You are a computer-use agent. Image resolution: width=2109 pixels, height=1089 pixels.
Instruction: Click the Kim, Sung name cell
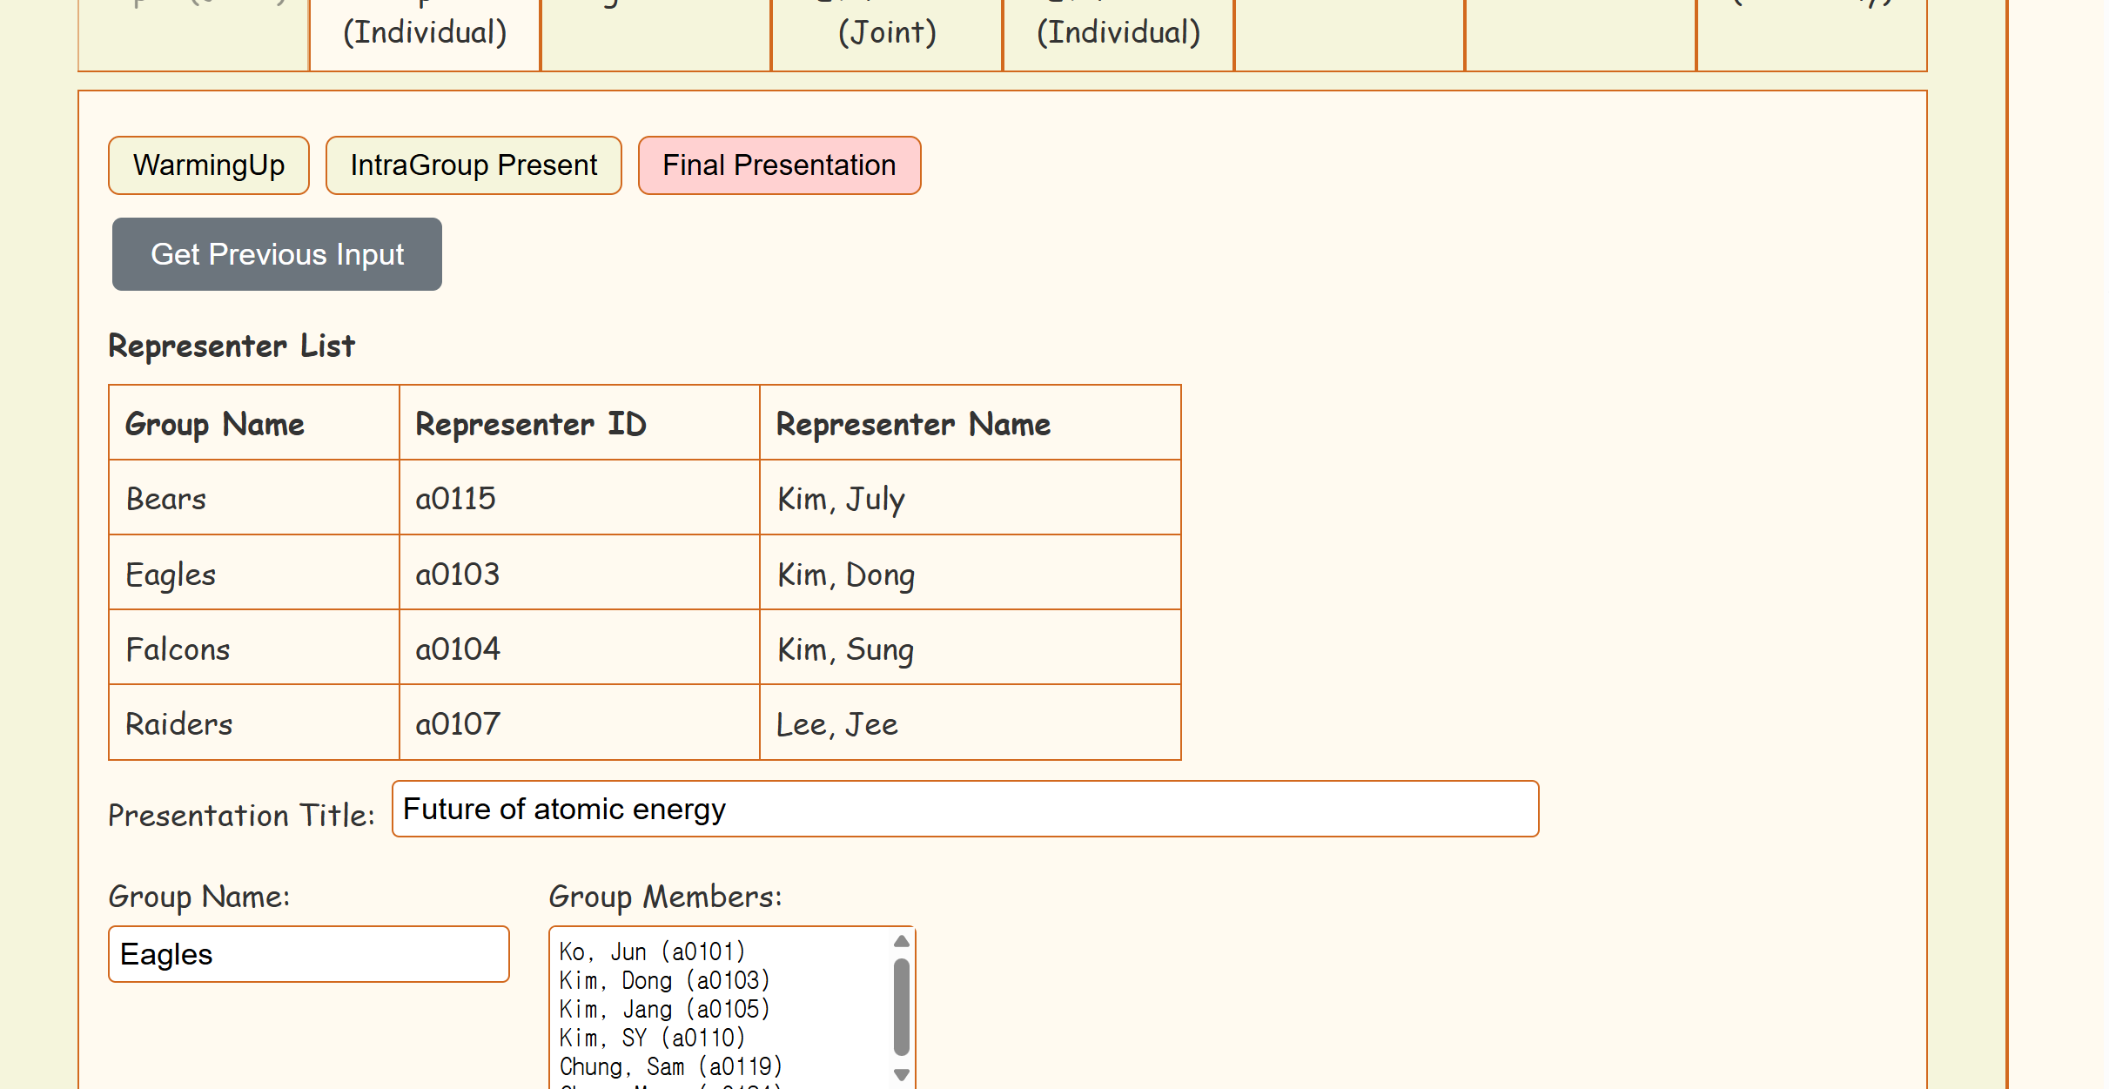(970, 649)
